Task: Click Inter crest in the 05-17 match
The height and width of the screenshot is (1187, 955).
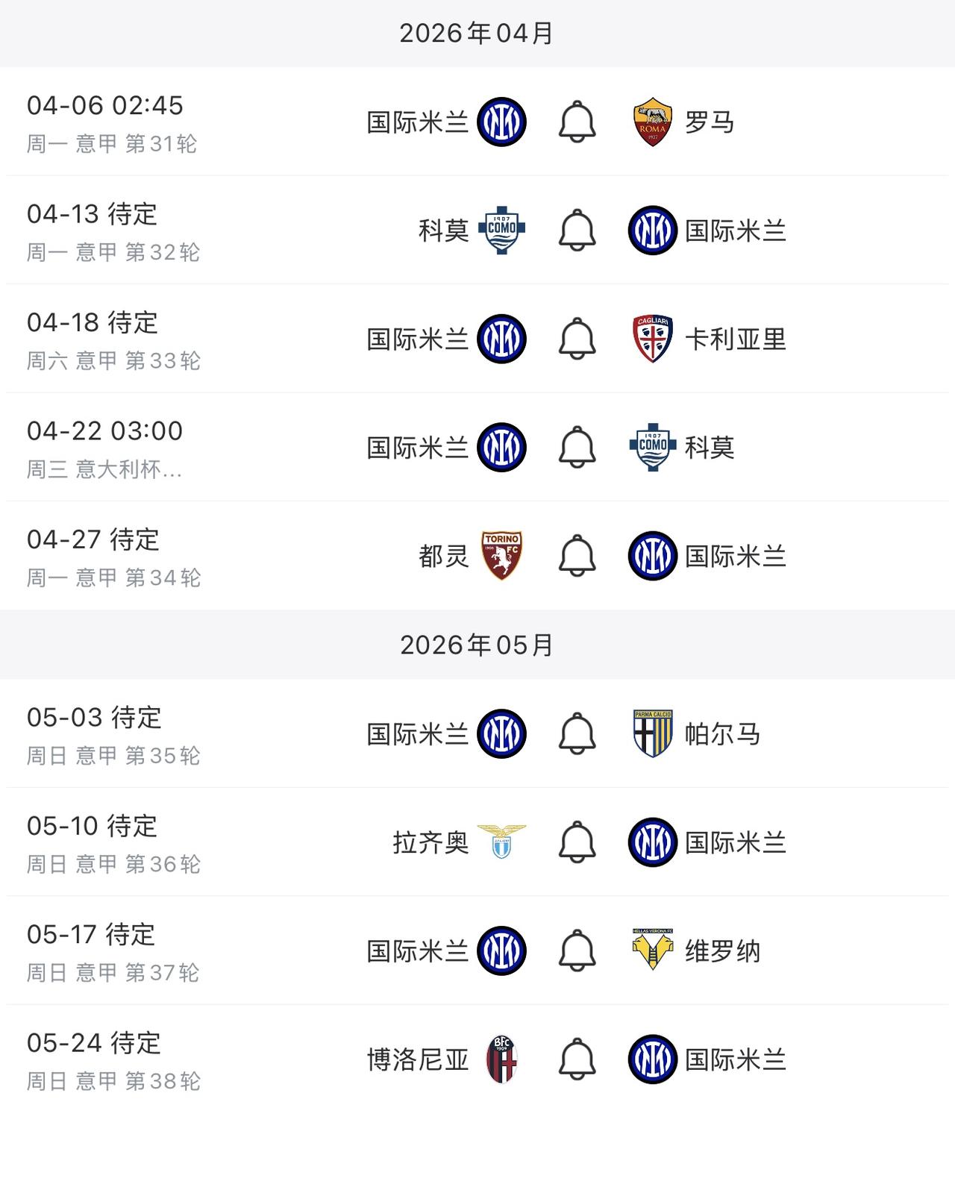Action: 501,950
